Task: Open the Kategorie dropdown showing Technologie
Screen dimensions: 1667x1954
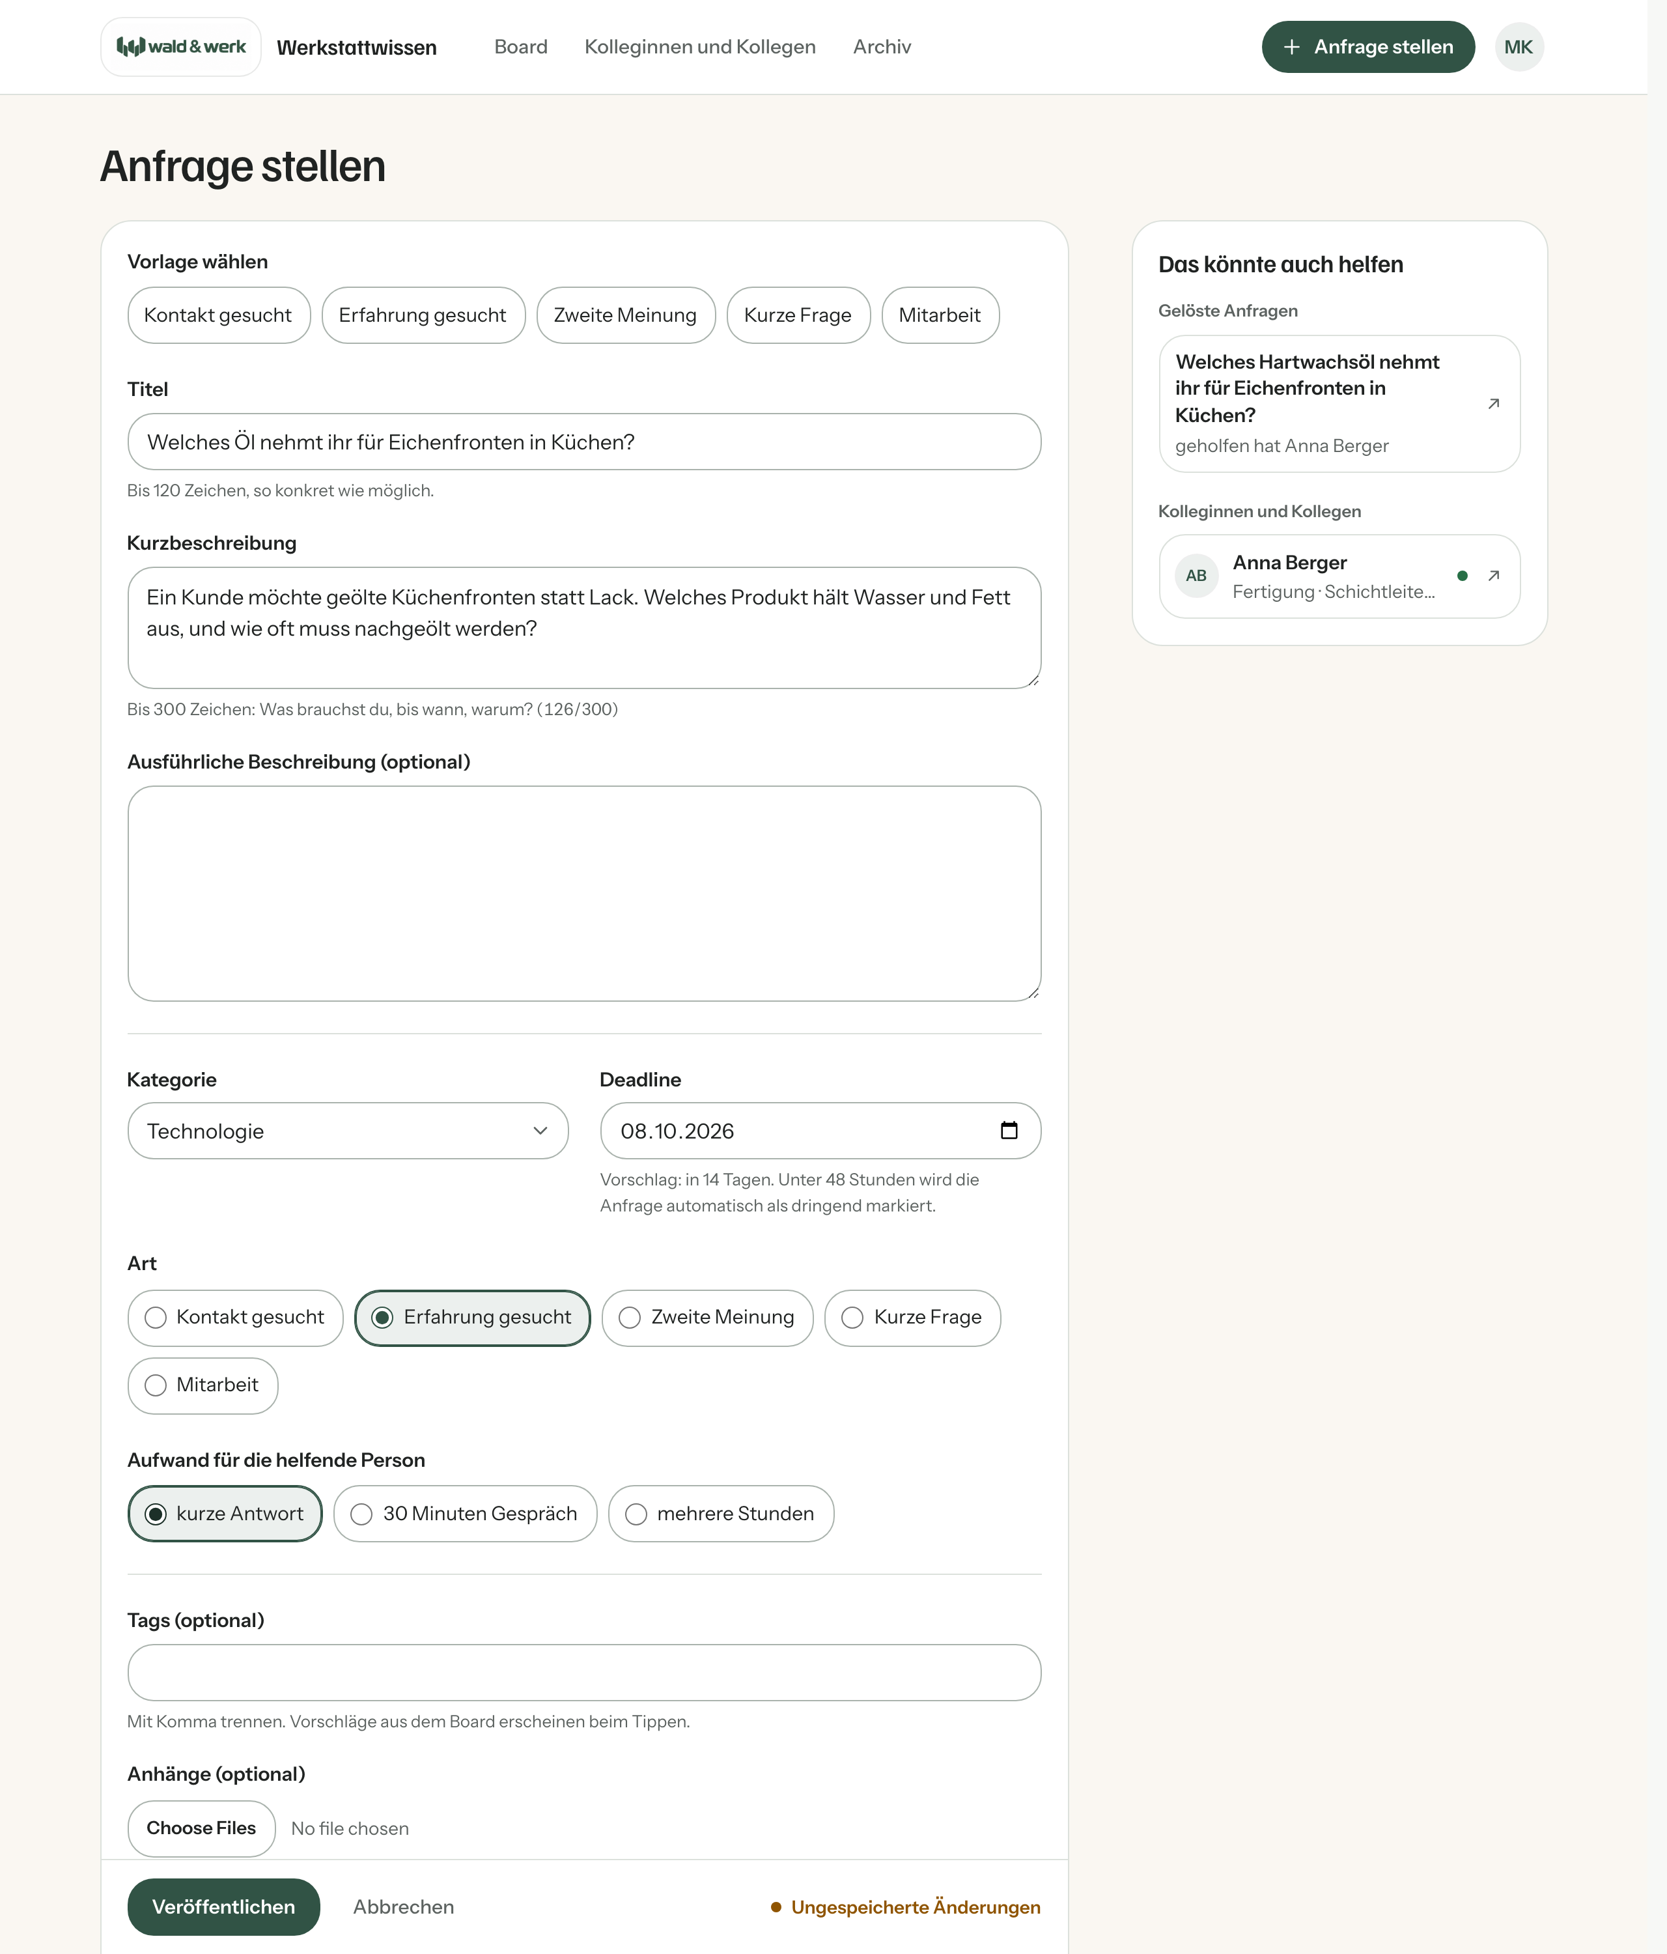Action: click(x=348, y=1131)
